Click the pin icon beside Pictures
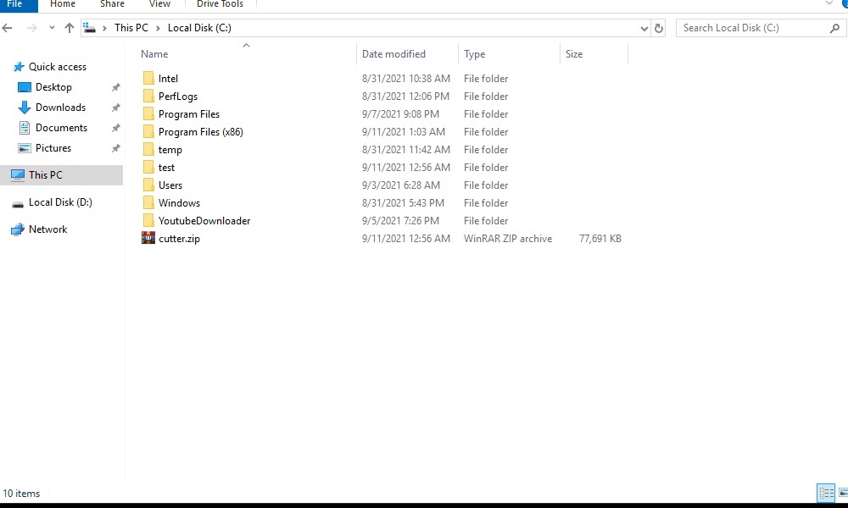This screenshot has height=508, width=848. (115, 148)
